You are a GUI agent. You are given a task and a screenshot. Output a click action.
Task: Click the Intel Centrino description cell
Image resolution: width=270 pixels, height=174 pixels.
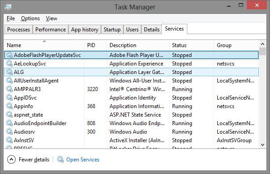137,89
